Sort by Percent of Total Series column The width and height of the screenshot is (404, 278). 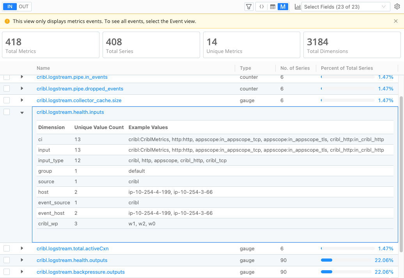[x=347, y=68]
